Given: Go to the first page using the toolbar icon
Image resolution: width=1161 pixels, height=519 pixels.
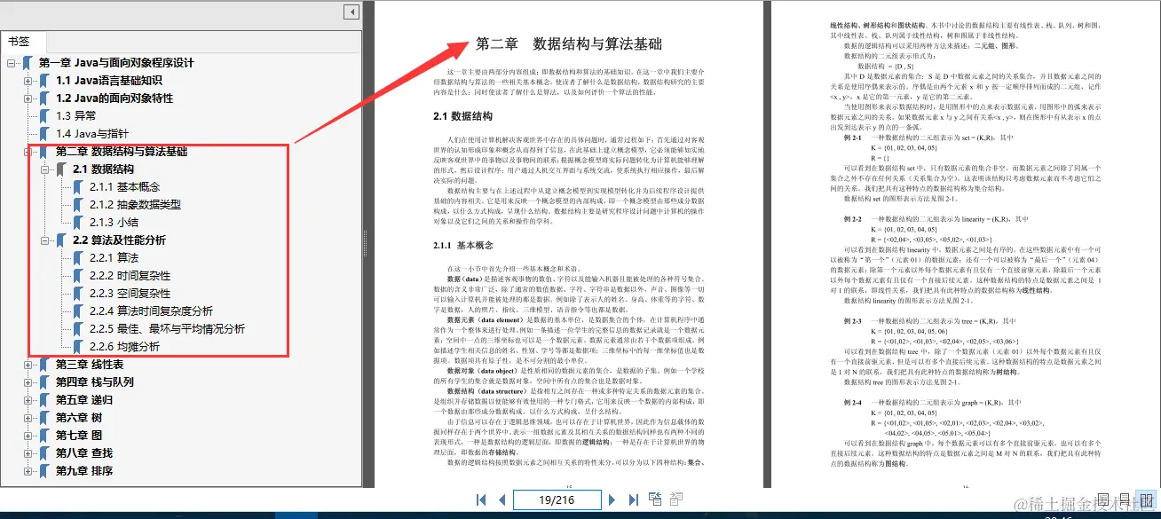Looking at the screenshot, I should (480, 499).
